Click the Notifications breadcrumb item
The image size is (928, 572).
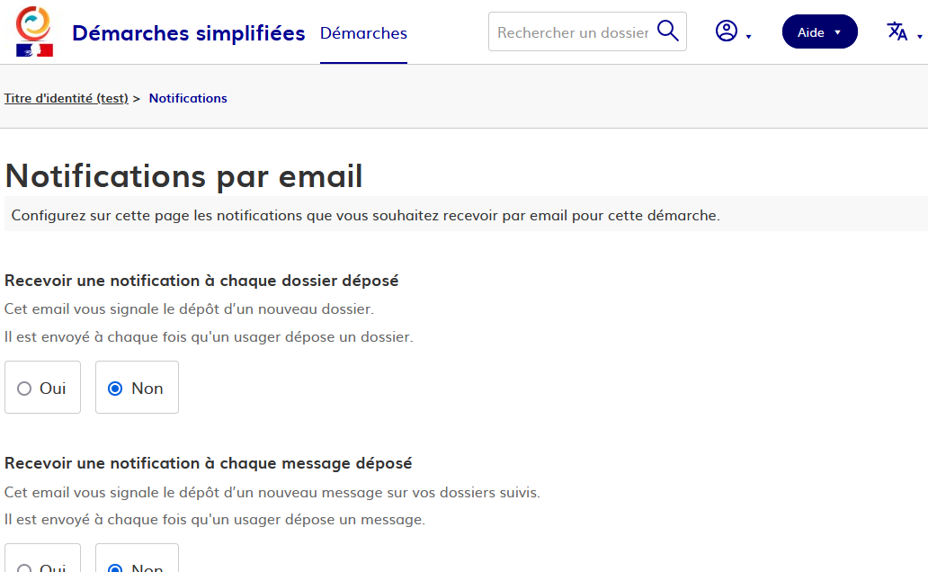[x=188, y=98]
